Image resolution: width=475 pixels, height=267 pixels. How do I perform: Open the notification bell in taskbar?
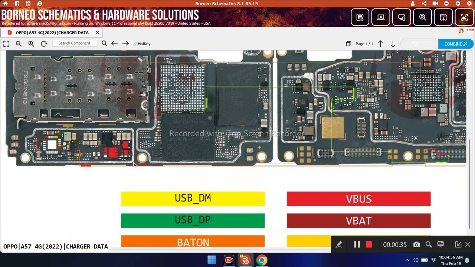[x=467, y=260]
